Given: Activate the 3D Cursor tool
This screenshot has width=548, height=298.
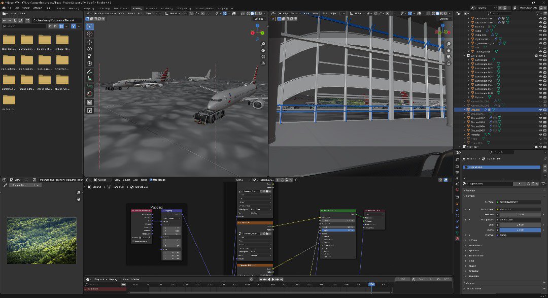Looking at the screenshot, I should click(89, 34).
